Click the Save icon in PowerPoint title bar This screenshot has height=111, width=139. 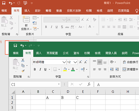[4, 3]
